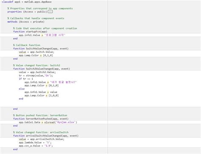Click 'function arrivalSwitchValueChanged(app, event)' declaration
The height and width of the screenshot is (154, 201).
coord(46,136)
